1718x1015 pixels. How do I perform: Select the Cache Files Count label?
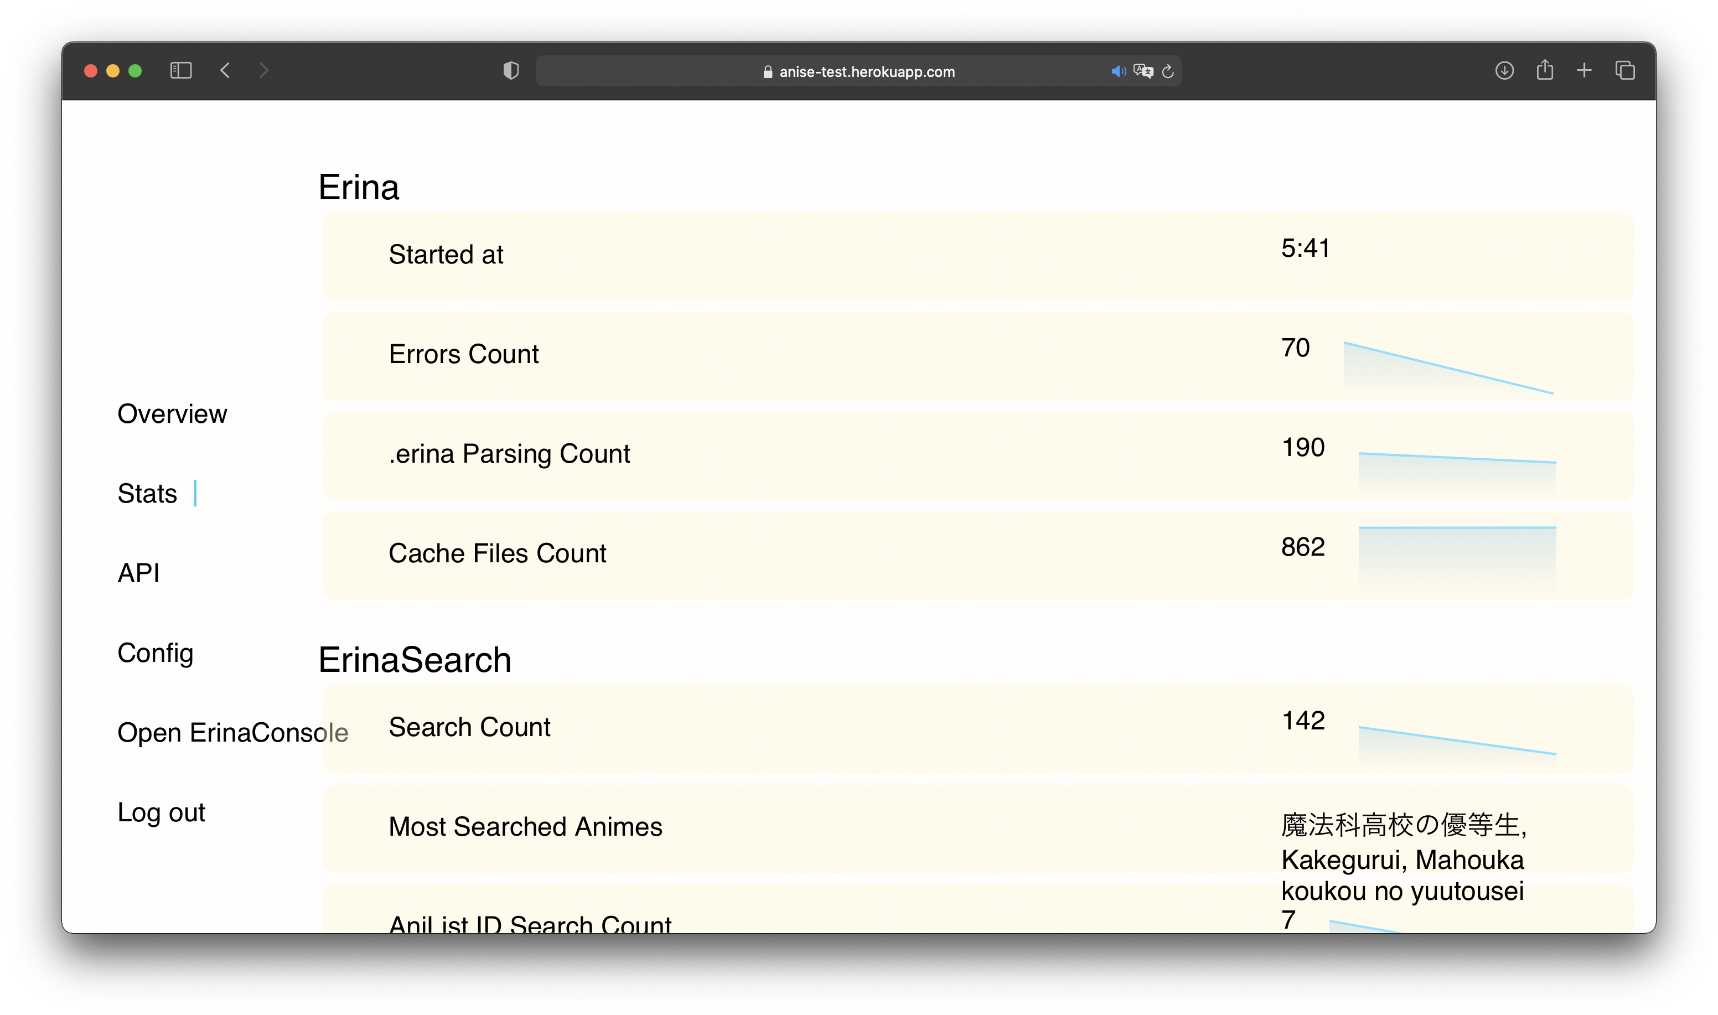tap(497, 553)
